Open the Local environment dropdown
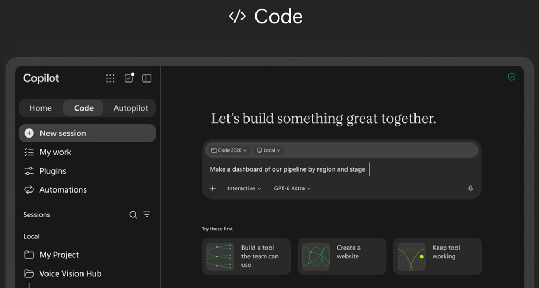 click(268, 150)
